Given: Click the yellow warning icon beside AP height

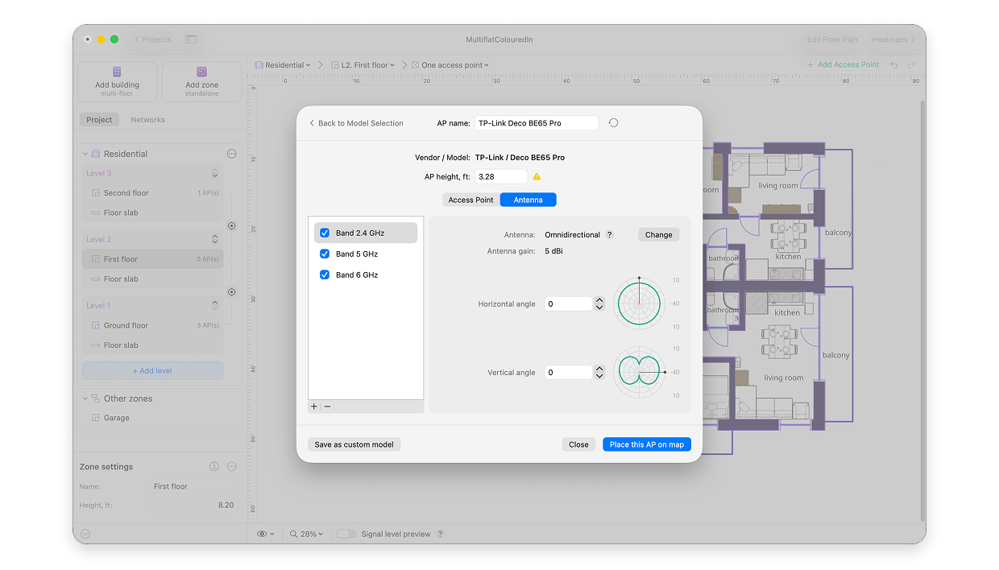Looking at the screenshot, I should pos(537,176).
